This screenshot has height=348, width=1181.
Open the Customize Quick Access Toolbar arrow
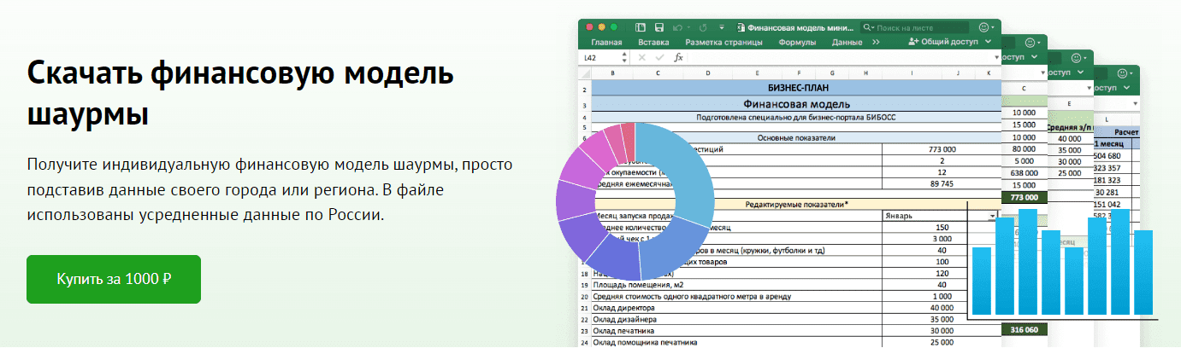coord(721,27)
